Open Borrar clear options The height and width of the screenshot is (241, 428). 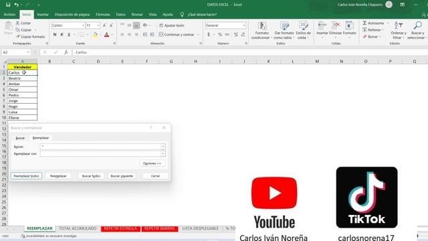pyautogui.click(x=371, y=37)
